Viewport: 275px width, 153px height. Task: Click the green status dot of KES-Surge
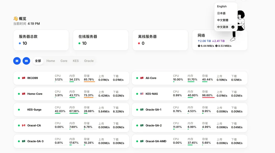[x=19, y=110]
